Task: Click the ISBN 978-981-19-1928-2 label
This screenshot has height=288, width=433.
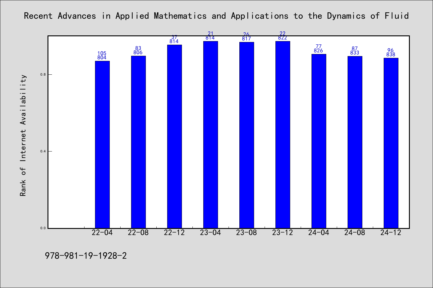Action: click(86, 256)
